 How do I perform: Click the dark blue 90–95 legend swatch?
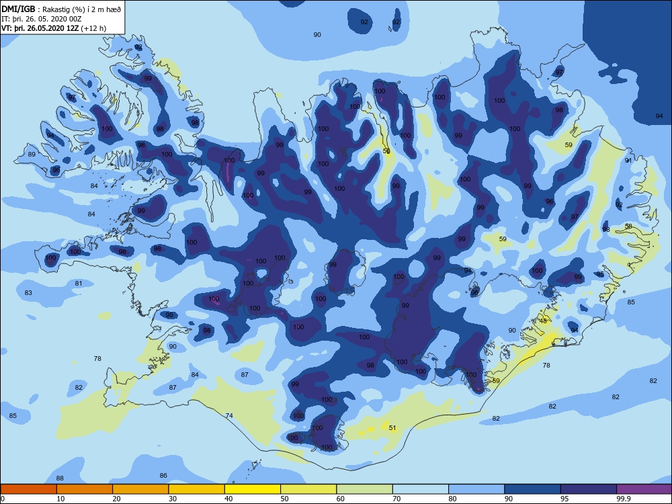532,489
